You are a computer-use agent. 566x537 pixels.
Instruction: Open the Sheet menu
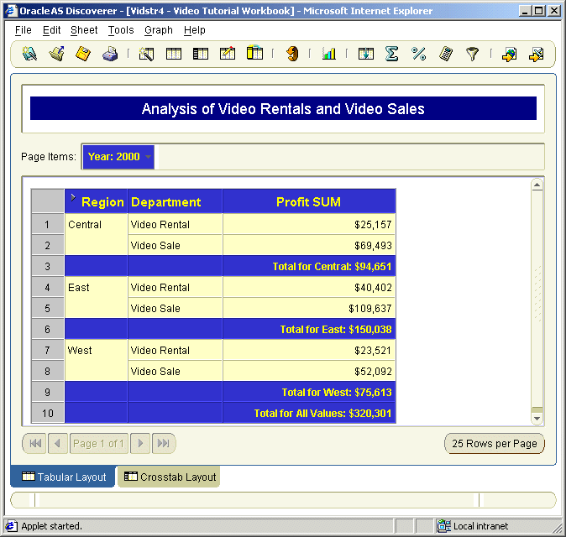click(84, 30)
